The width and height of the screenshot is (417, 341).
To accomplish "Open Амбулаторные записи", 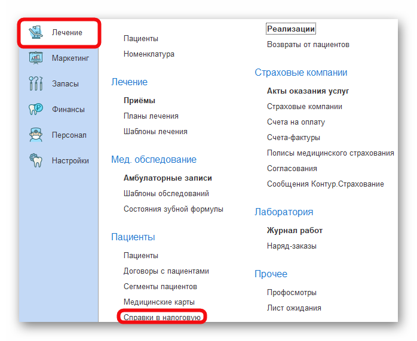I will (x=167, y=178).
